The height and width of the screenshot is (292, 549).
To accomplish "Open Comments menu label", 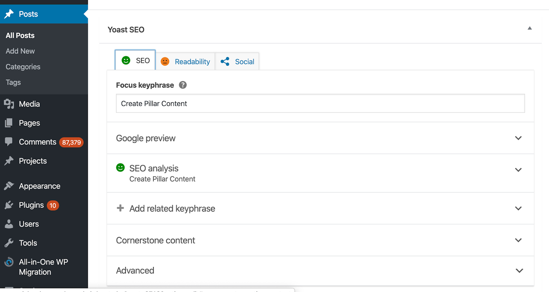I will coord(37,142).
